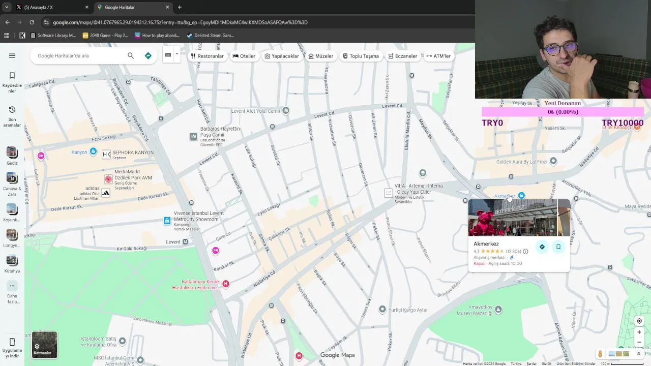This screenshot has width=651, height=366.
Task: Select the Müzeler category chip
Action: [321, 56]
